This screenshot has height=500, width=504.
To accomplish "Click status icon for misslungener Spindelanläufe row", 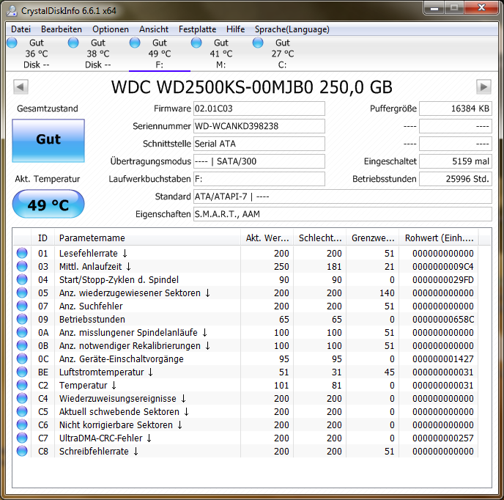I will tap(22, 332).
